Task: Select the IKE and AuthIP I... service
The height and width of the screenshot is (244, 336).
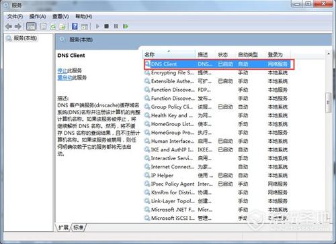Action: point(217,149)
